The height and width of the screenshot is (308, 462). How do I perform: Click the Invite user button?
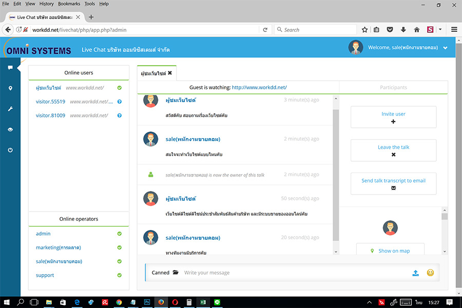click(393, 117)
